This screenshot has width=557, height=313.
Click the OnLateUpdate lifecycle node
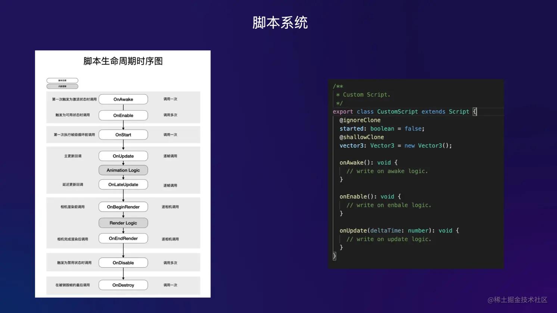(x=123, y=184)
